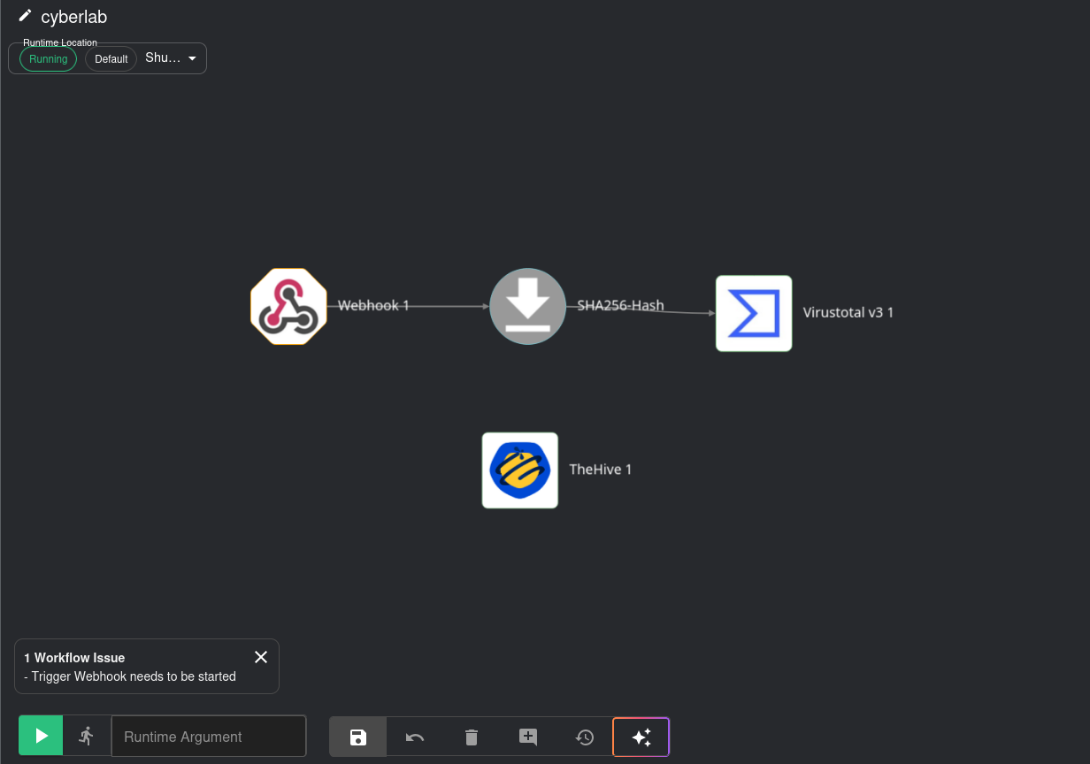Undo the last workflow change

(x=415, y=737)
